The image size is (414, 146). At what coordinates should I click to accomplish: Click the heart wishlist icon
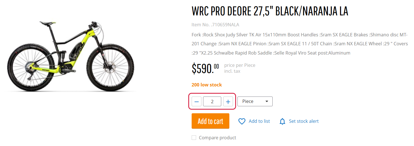[242, 121]
